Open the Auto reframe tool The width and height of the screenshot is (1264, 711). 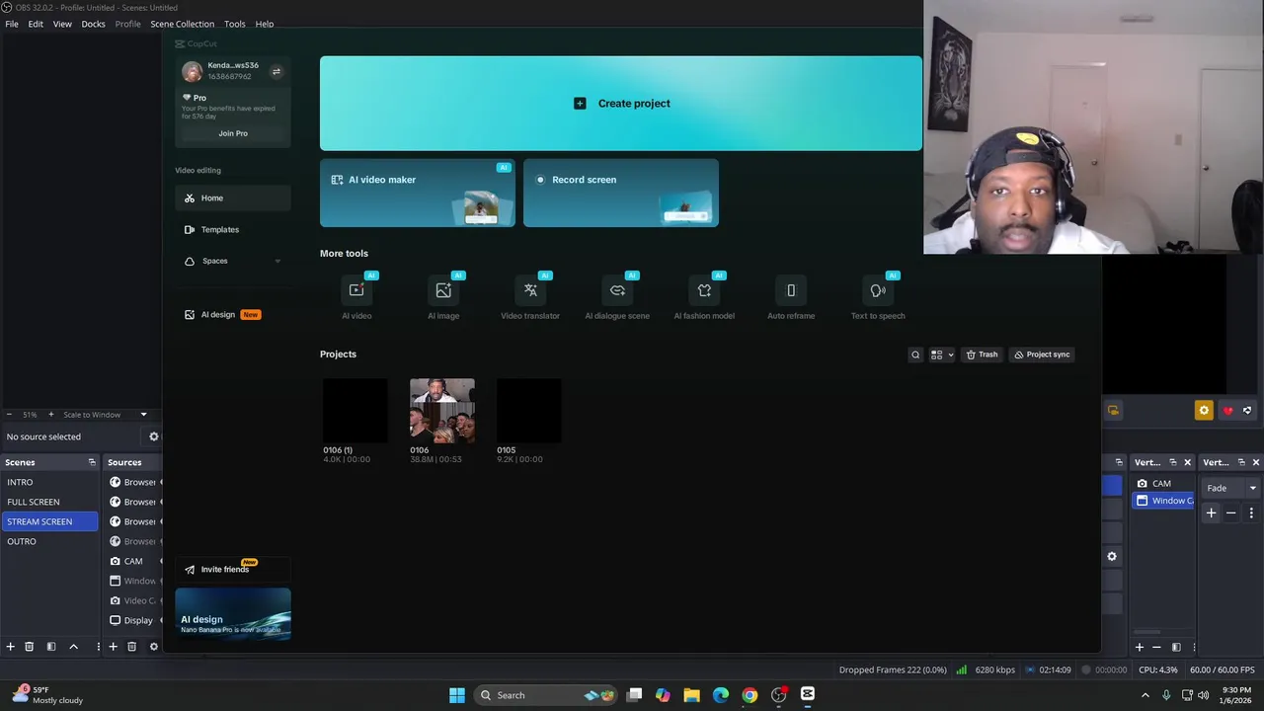(x=791, y=297)
